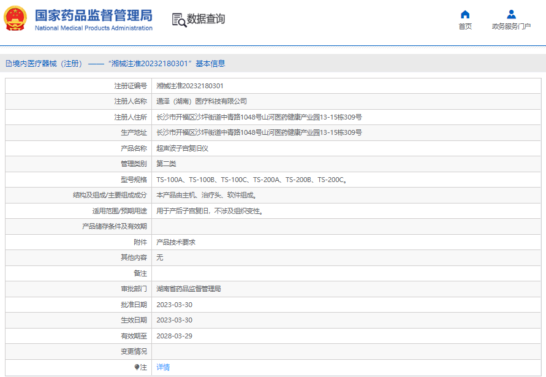Click the document icon before 境内医疗器械
This screenshot has height=377, width=546.
point(9,64)
